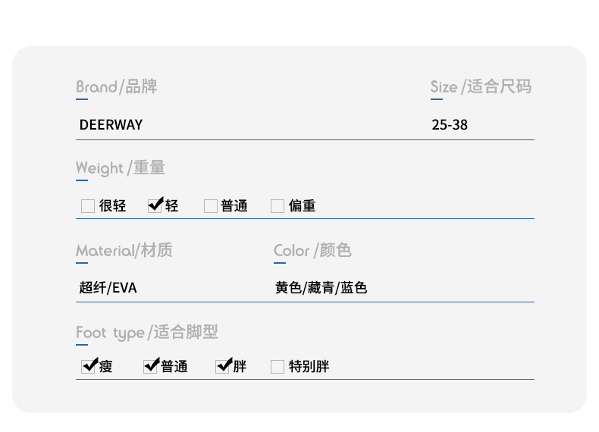The width and height of the screenshot is (599, 432).
Task: Click the 25-38 size value
Action: pos(450,125)
